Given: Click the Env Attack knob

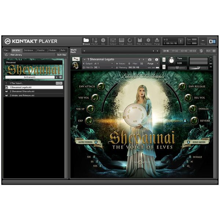Looking at the screenshot, I should coord(100,87).
